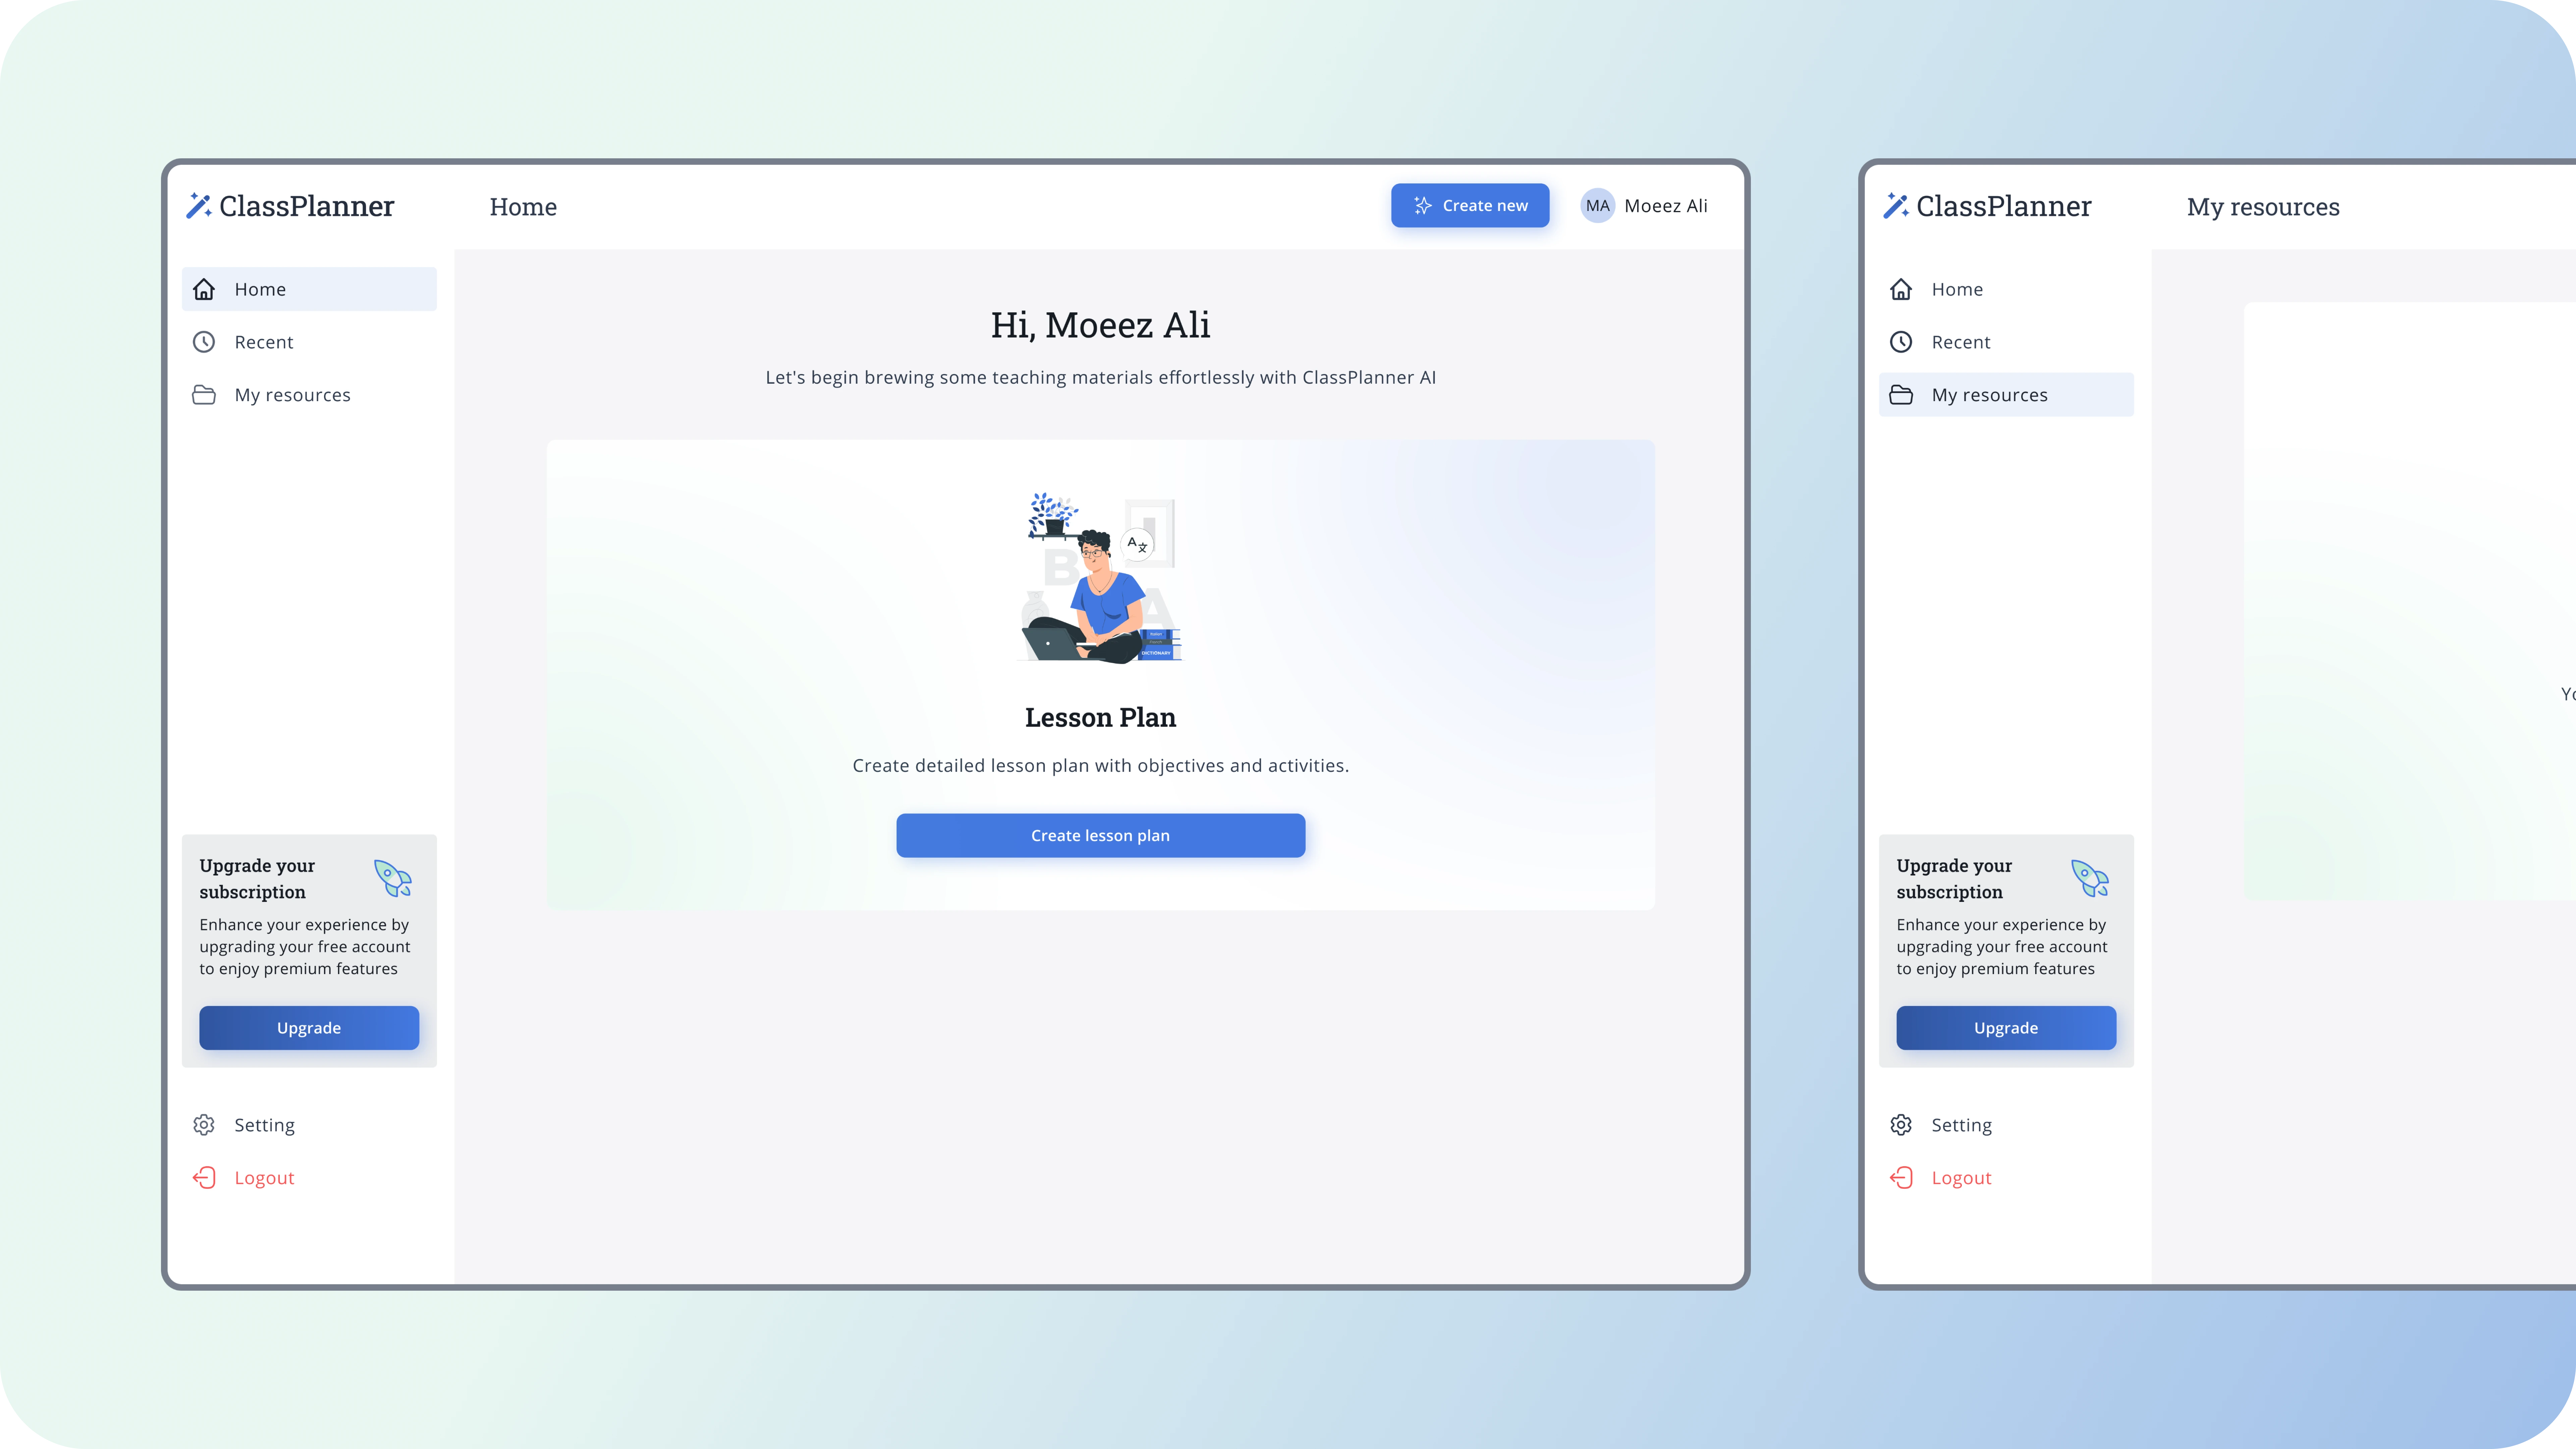Screen dimensions: 2576x1449
Task: Click the Home page title in header
Action: pos(523,207)
